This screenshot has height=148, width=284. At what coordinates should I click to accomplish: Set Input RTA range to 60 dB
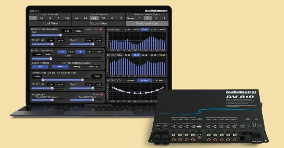tap(136, 30)
